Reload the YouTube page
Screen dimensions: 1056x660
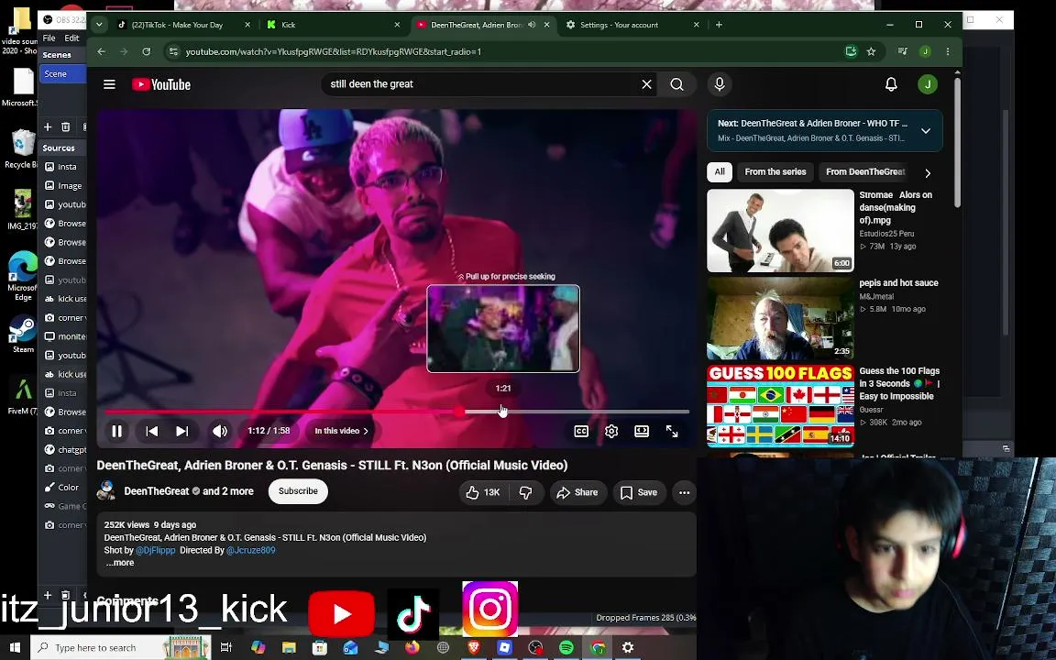(x=146, y=52)
